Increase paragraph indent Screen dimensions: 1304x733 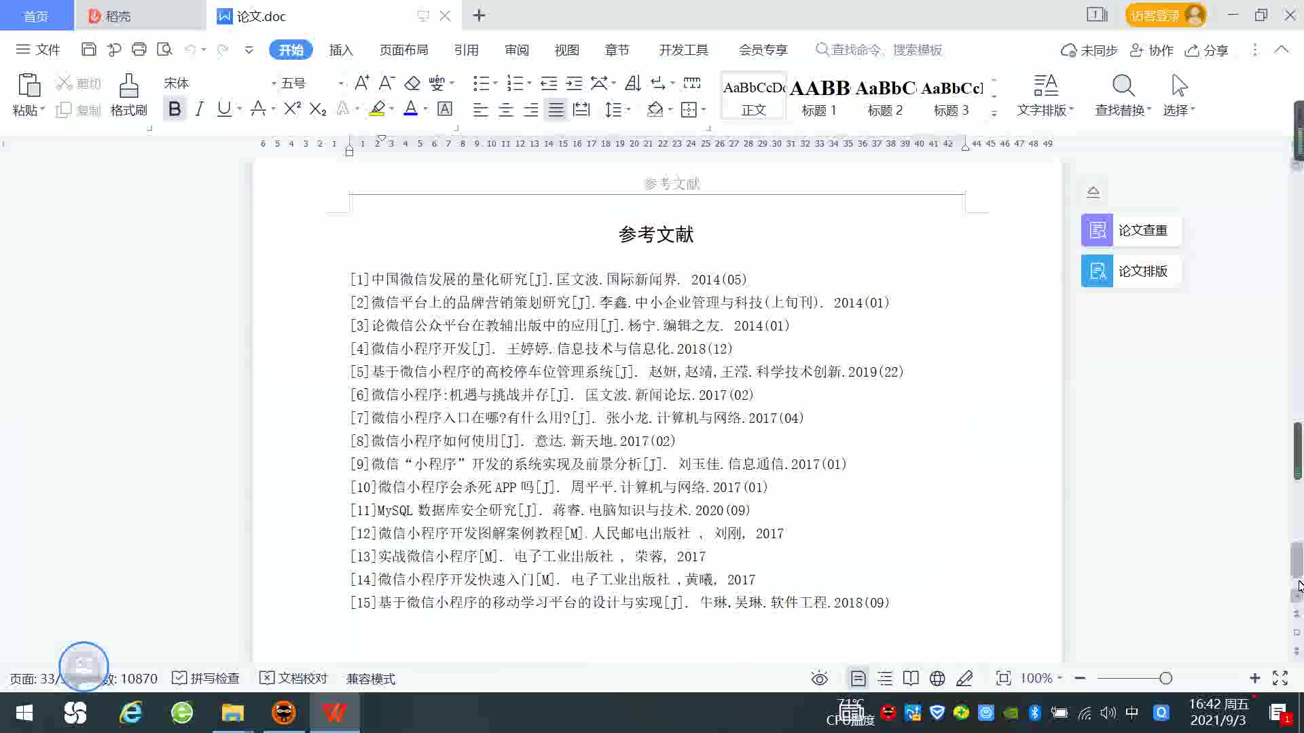pos(574,83)
